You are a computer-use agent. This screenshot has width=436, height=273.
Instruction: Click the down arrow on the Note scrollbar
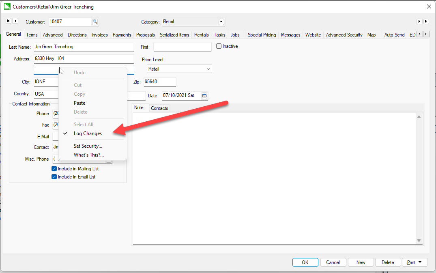point(419,240)
